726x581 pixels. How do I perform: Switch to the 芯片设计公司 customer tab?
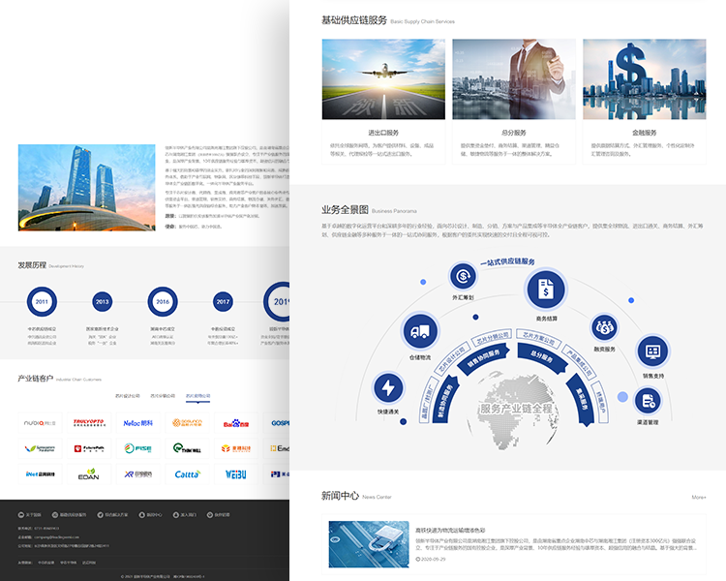[128, 396]
